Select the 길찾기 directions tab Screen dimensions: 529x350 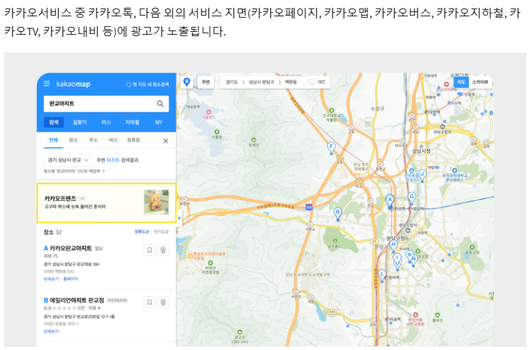pos(79,122)
